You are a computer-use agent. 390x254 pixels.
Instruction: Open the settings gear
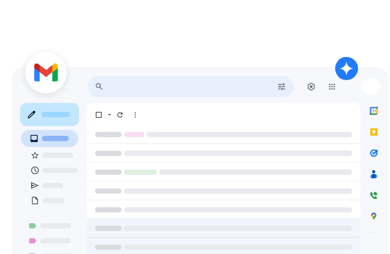(x=311, y=87)
